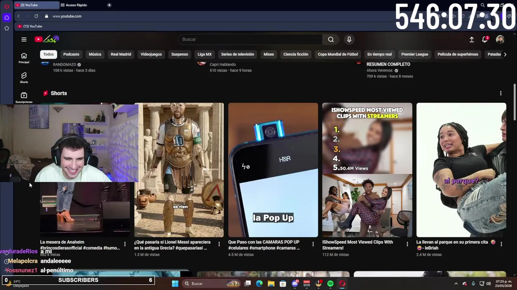Click the Opera menu logo
Image resolution: width=517 pixels, height=290 pixels.
click(6, 6)
